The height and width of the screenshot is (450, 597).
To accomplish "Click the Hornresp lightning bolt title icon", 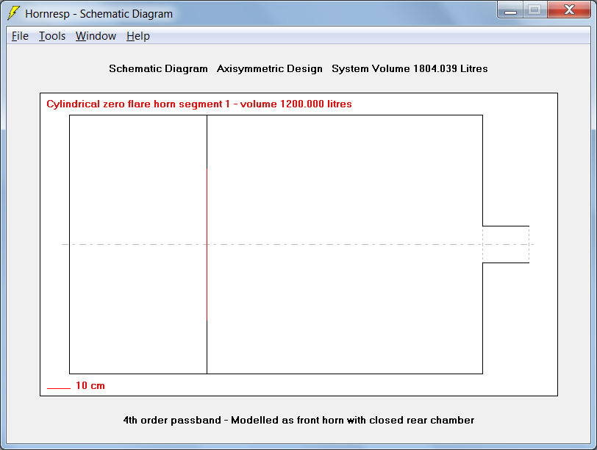I will click(13, 13).
